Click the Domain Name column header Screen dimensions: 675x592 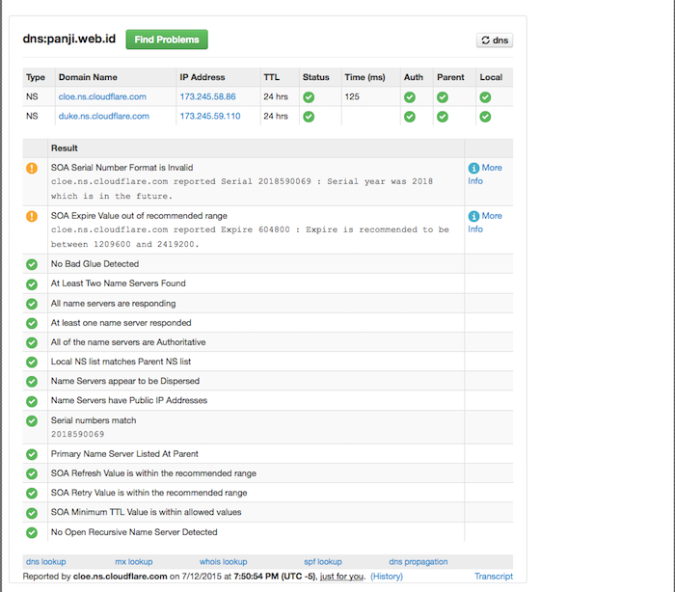pyautogui.click(x=88, y=77)
